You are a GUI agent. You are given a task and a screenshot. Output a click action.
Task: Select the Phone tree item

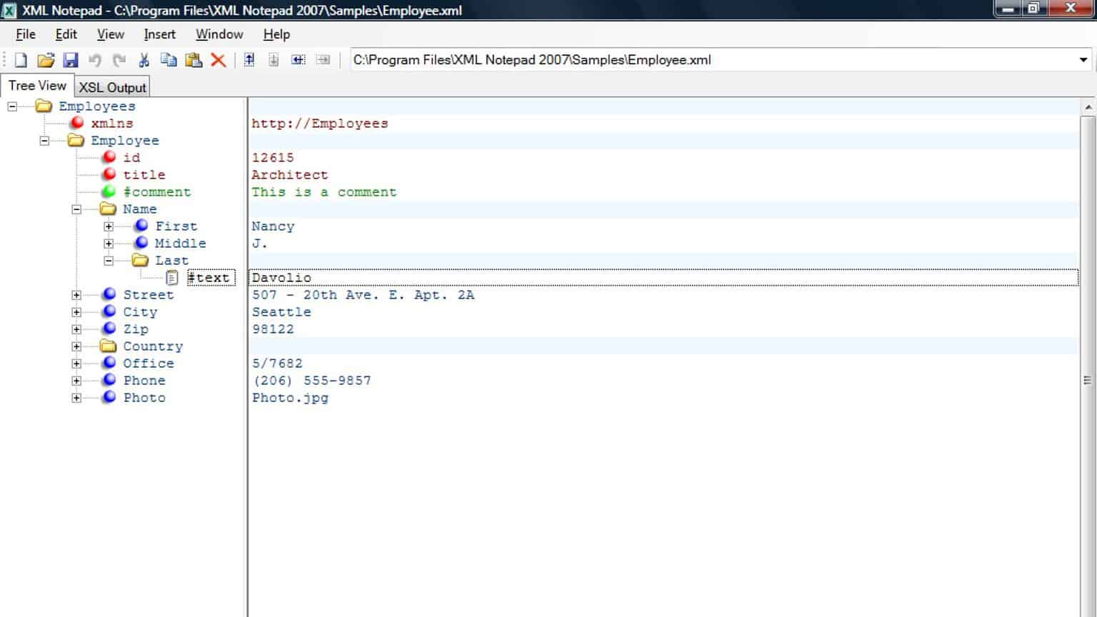(x=144, y=380)
